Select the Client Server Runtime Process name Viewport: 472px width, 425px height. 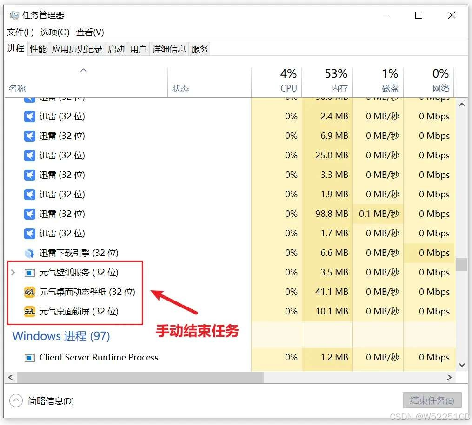pos(99,357)
